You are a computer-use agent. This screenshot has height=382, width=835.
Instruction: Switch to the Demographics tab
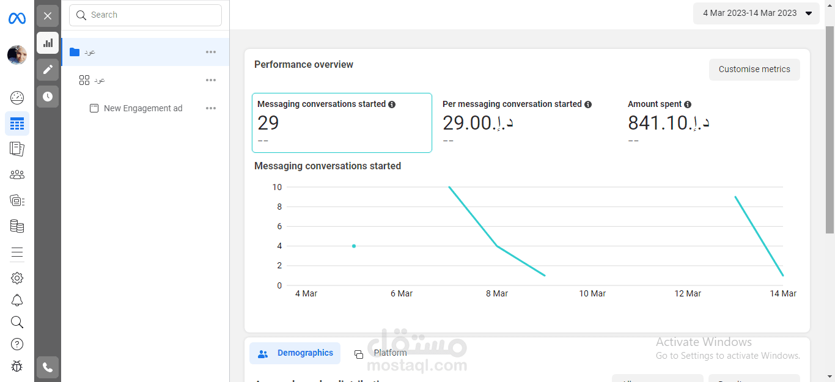coord(295,353)
